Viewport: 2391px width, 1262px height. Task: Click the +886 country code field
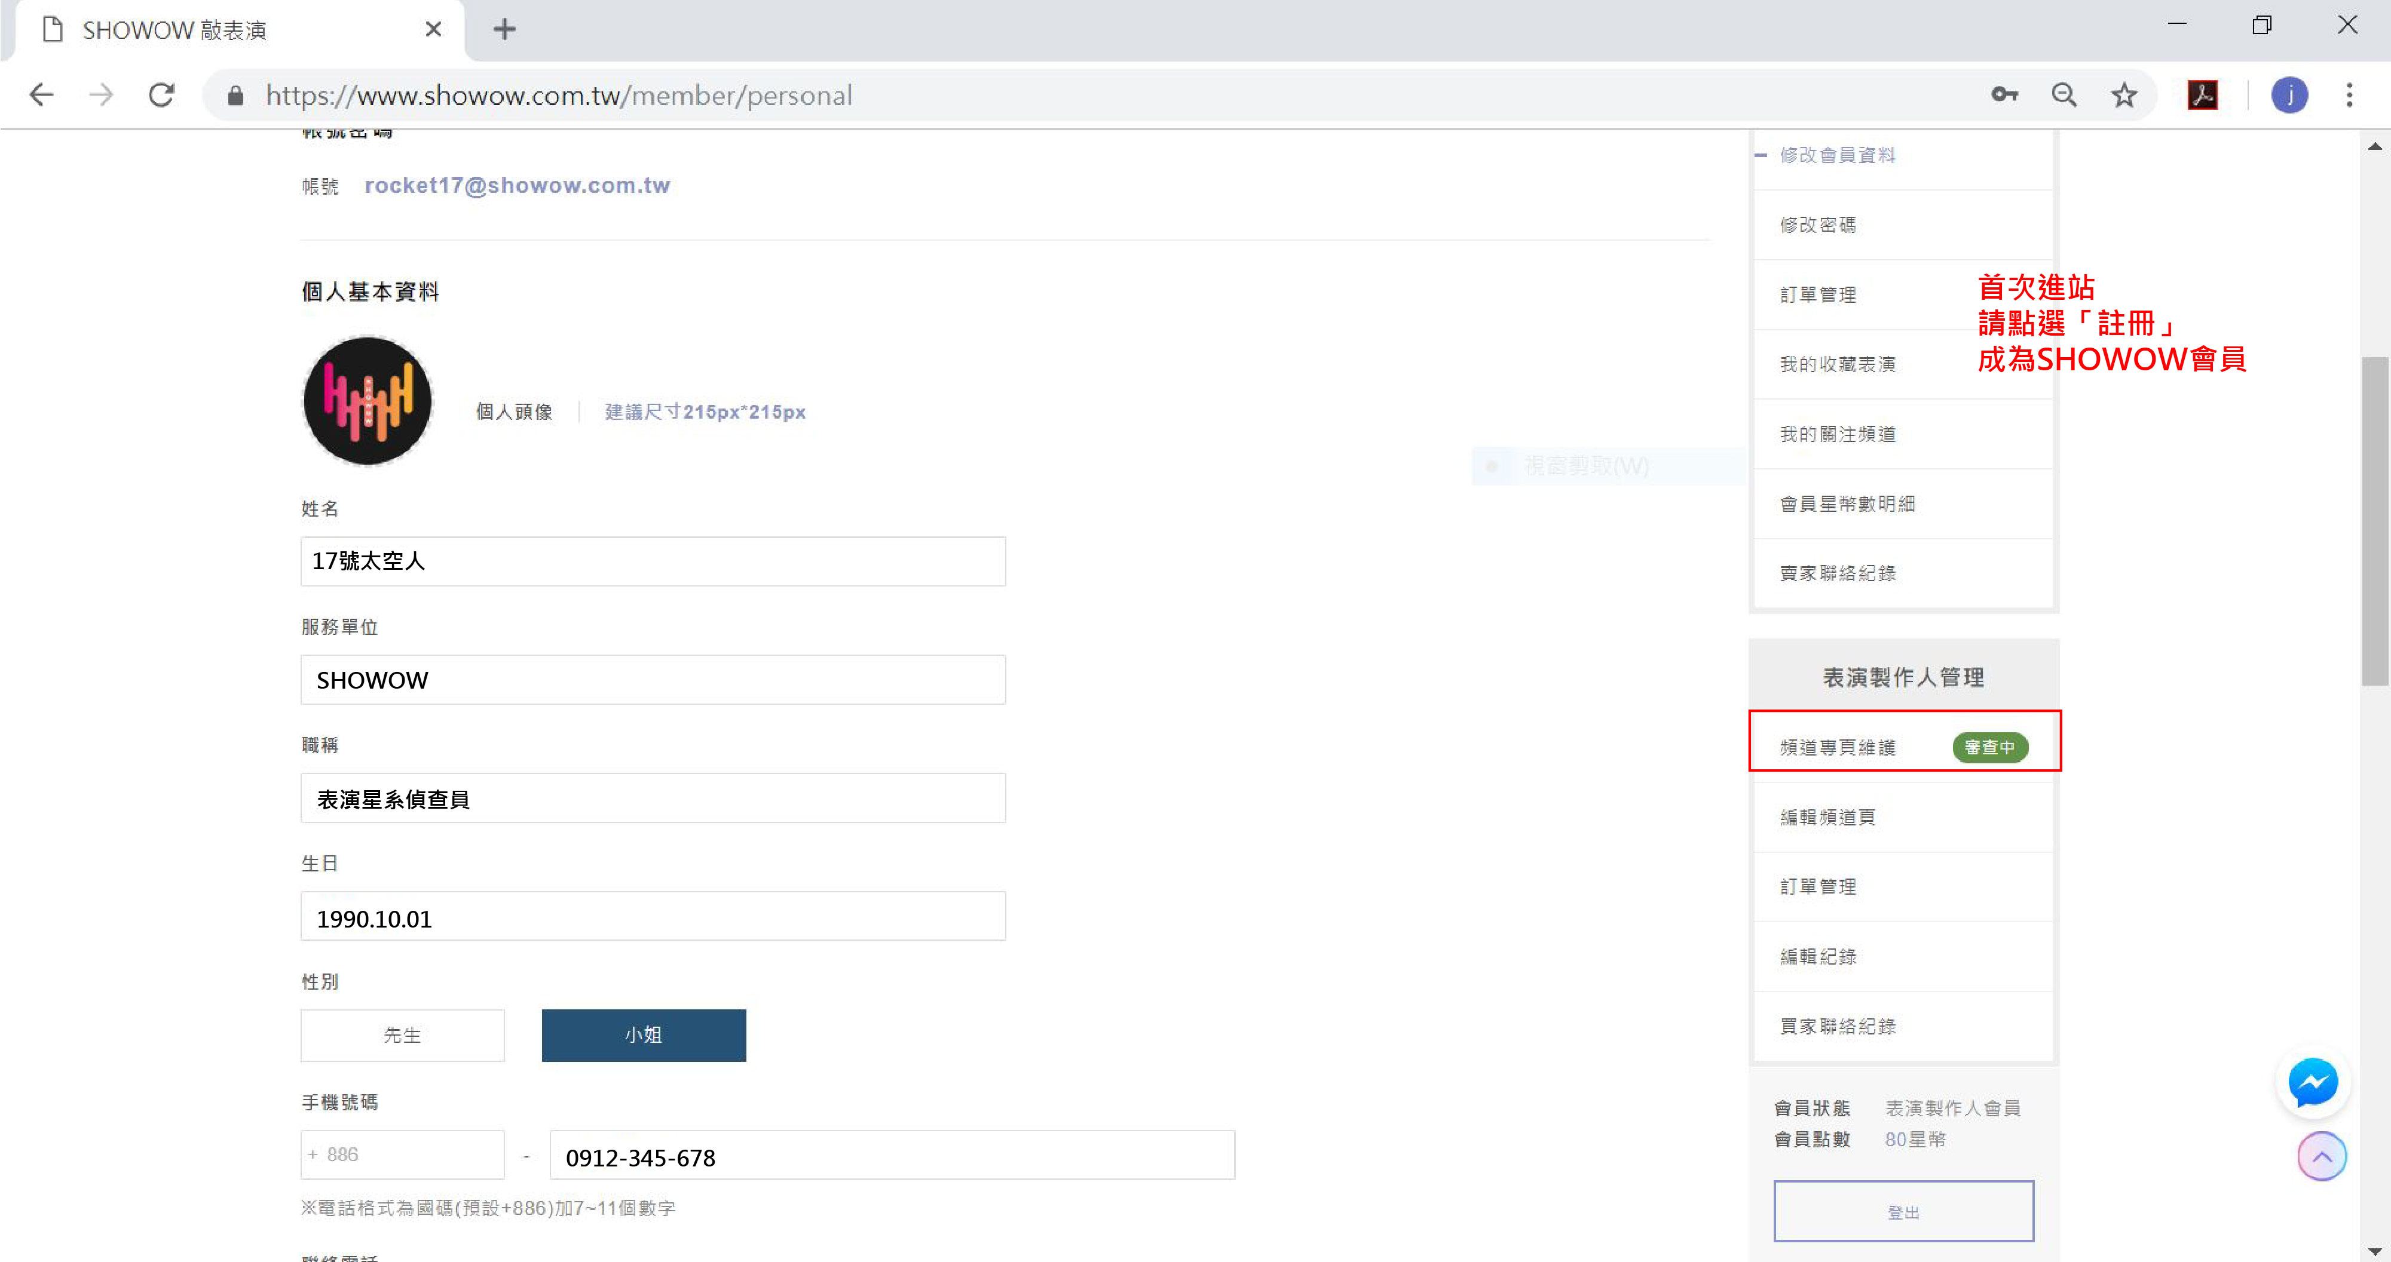click(x=403, y=1155)
